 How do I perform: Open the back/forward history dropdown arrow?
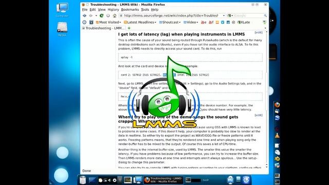coord(96,15)
